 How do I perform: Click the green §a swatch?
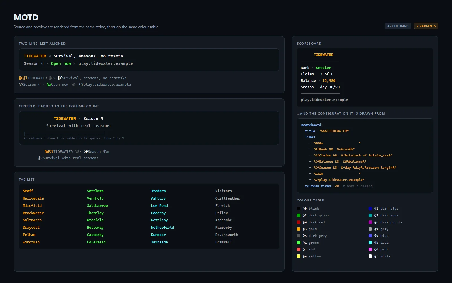coord(299,243)
